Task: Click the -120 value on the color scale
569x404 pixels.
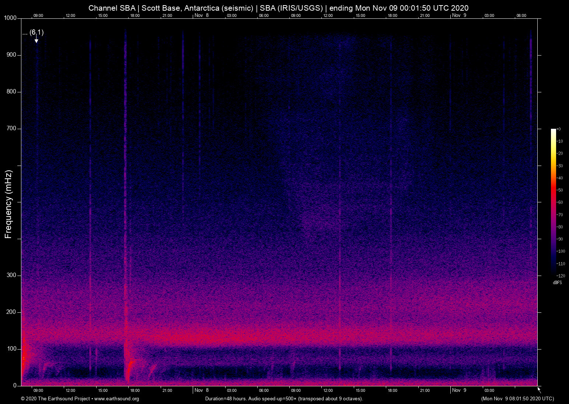Action: click(x=561, y=276)
